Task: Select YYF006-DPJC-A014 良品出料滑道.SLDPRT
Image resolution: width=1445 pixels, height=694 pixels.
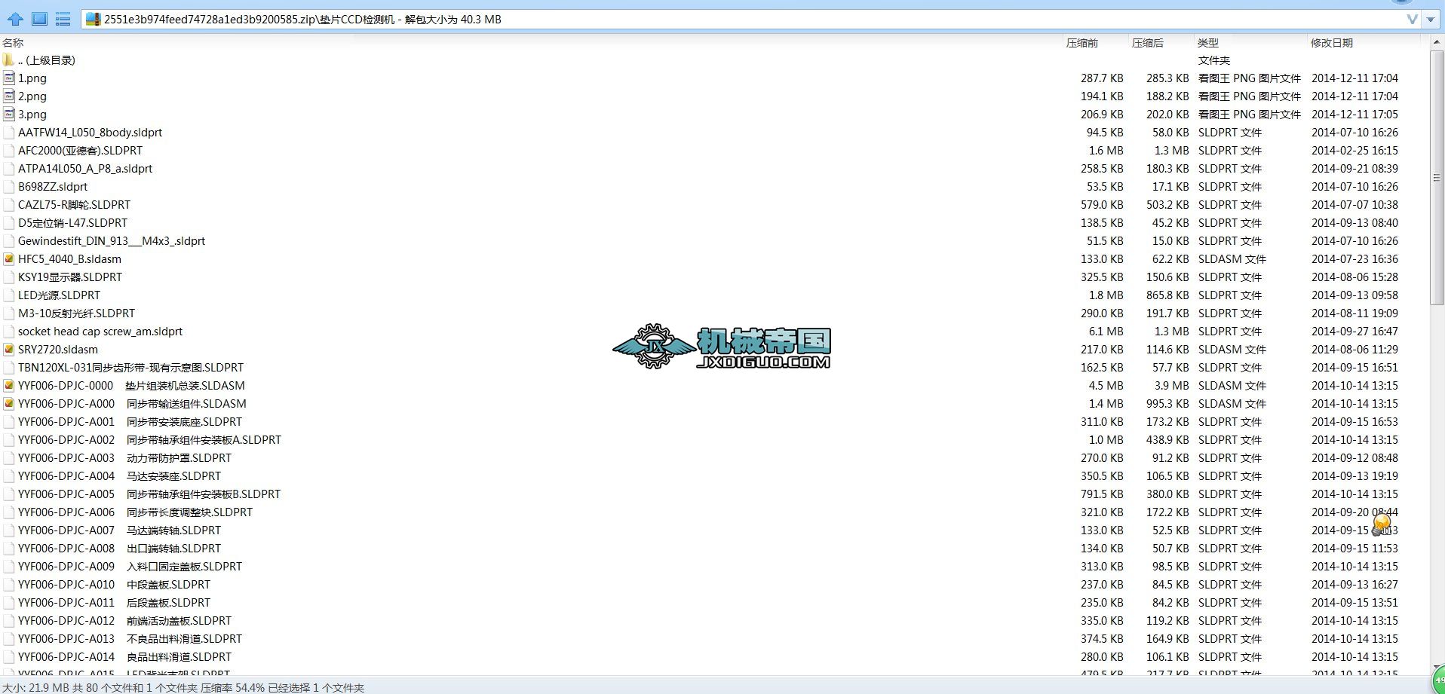Action: coord(125,657)
